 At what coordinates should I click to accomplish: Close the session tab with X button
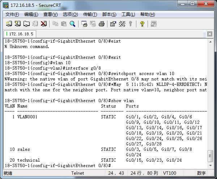(210, 34)
